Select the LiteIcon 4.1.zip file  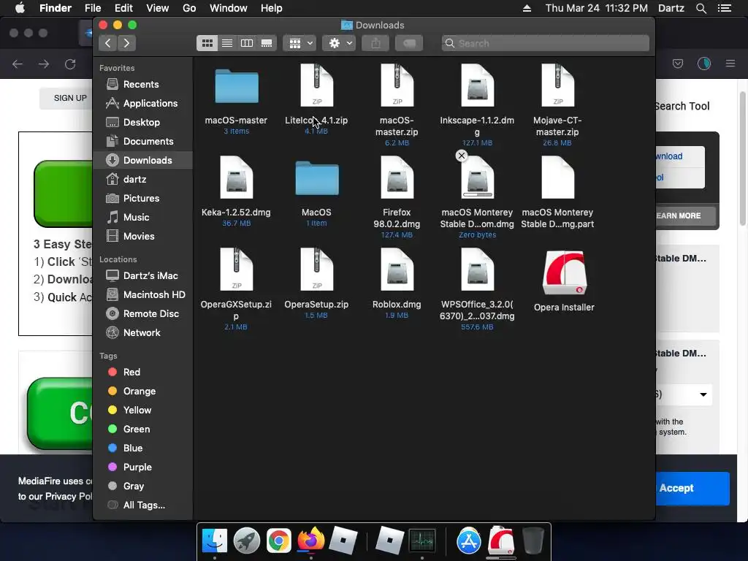pyautogui.click(x=317, y=86)
